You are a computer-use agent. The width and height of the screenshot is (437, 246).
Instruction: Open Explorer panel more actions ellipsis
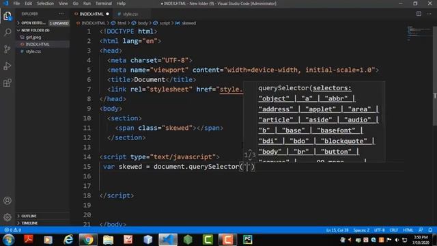point(61,14)
